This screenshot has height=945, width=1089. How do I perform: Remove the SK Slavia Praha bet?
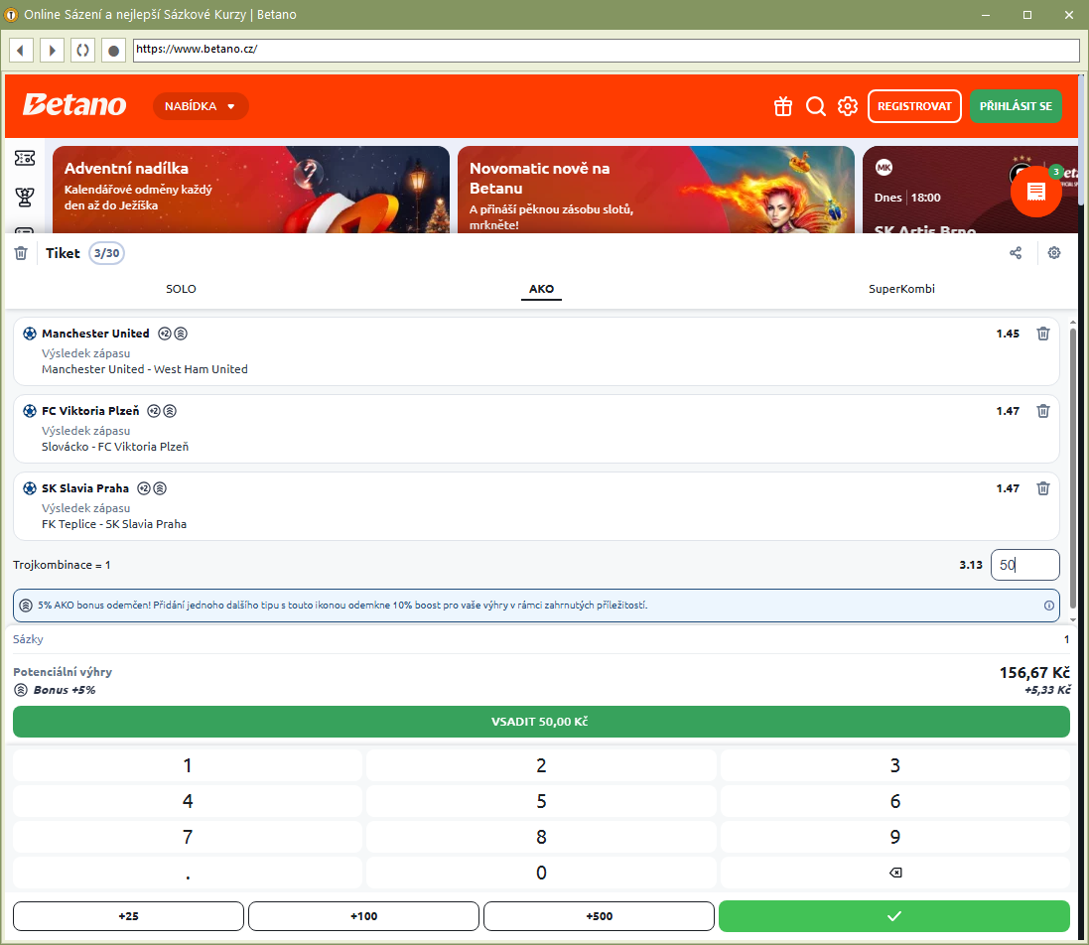[1042, 488]
